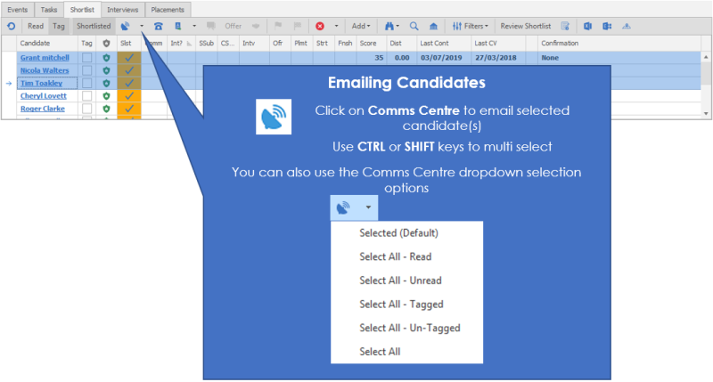Viewport: 713px width, 382px height.
Task: Switch to the Interviews tab
Action: coord(121,9)
